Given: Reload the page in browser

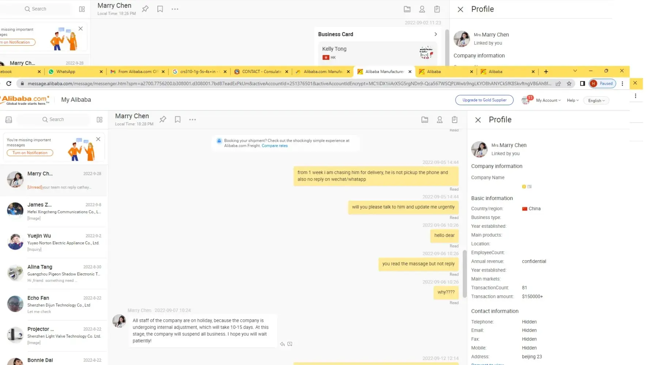Looking at the screenshot, I should pyautogui.click(x=9, y=84).
